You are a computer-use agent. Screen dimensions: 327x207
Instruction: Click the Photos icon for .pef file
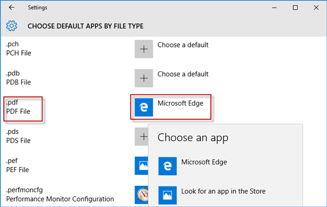click(x=142, y=166)
